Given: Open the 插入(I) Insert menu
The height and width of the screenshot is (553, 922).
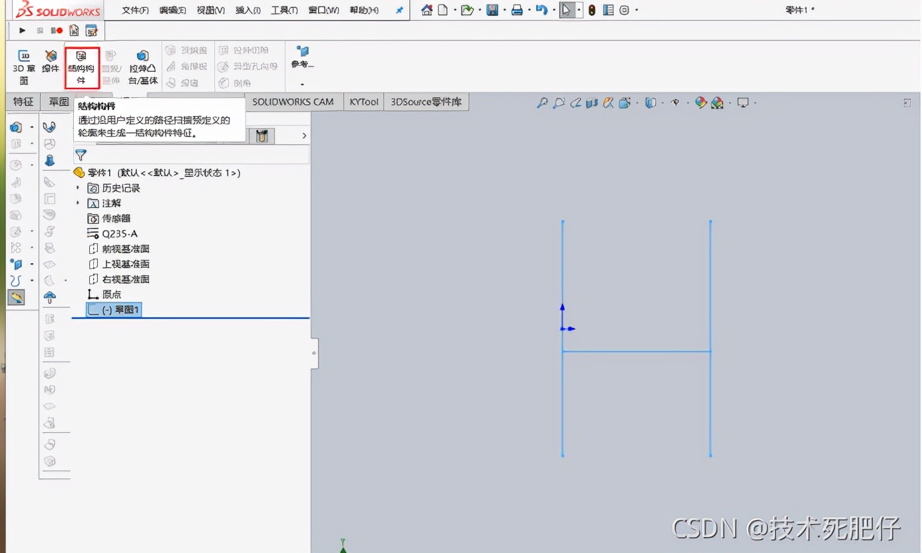Looking at the screenshot, I should 247,9.
